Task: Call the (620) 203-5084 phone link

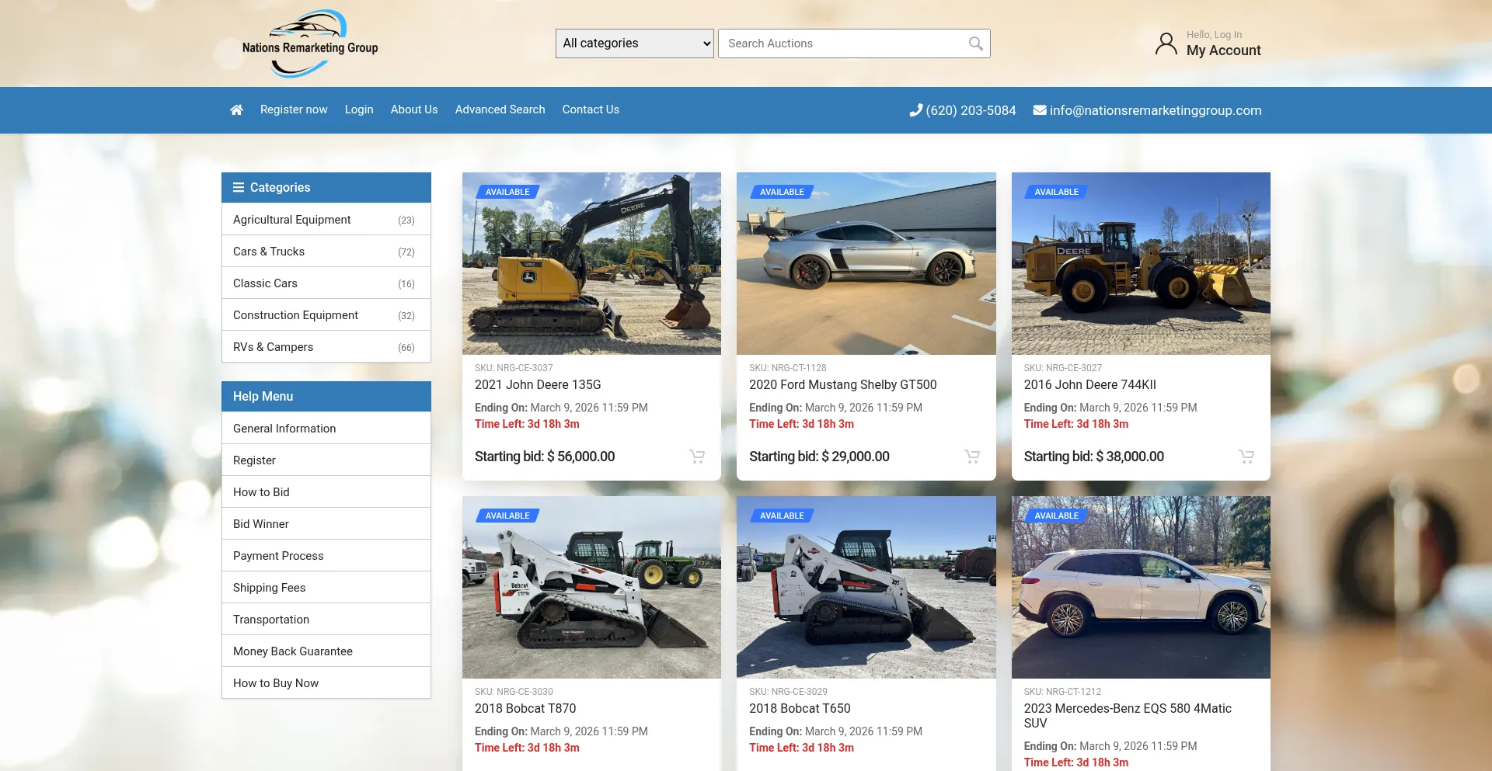Action: pyautogui.click(x=971, y=110)
